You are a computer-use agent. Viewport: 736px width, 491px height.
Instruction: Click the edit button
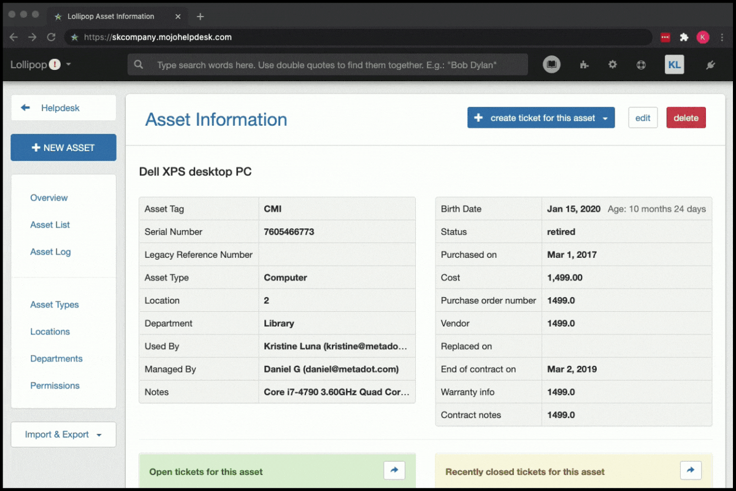point(643,118)
